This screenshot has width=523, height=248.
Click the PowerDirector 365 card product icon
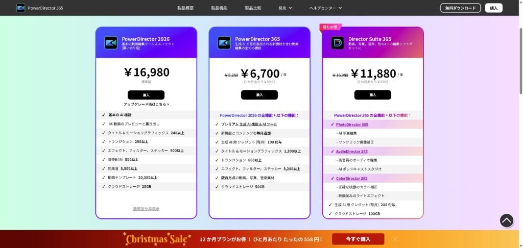[224, 43]
